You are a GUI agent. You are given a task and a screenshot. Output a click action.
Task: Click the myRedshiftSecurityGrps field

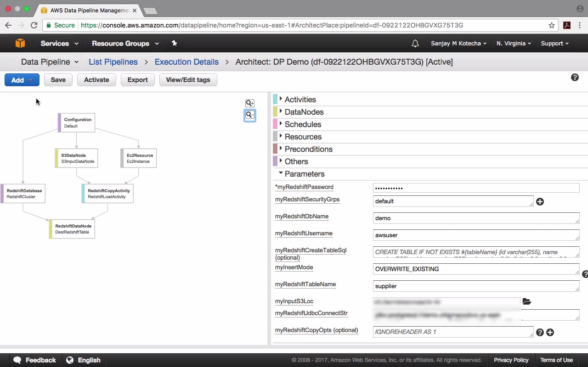point(453,201)
